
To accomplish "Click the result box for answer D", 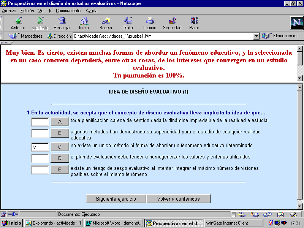I will click(40, 158).
